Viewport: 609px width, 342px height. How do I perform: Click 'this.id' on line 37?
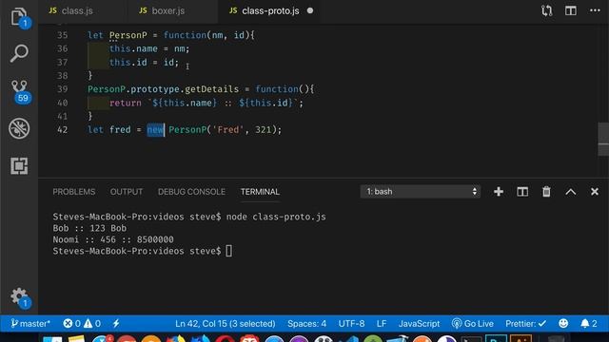[x=128, y=63]
